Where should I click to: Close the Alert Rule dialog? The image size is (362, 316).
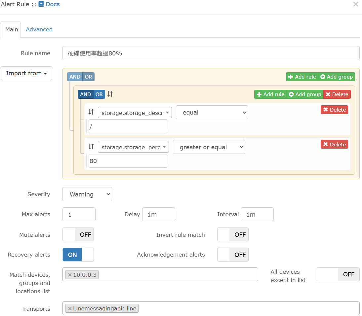pos(356,4)
